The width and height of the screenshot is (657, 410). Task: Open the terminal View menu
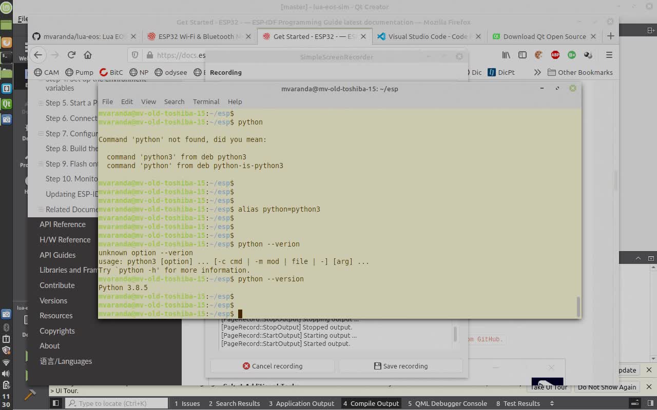point(148,101)
